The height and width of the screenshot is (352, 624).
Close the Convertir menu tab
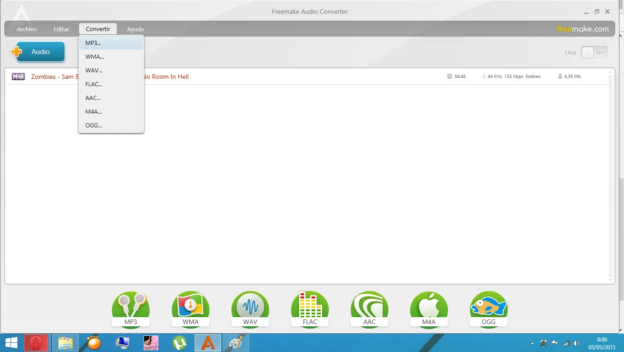tap(98, 29)
